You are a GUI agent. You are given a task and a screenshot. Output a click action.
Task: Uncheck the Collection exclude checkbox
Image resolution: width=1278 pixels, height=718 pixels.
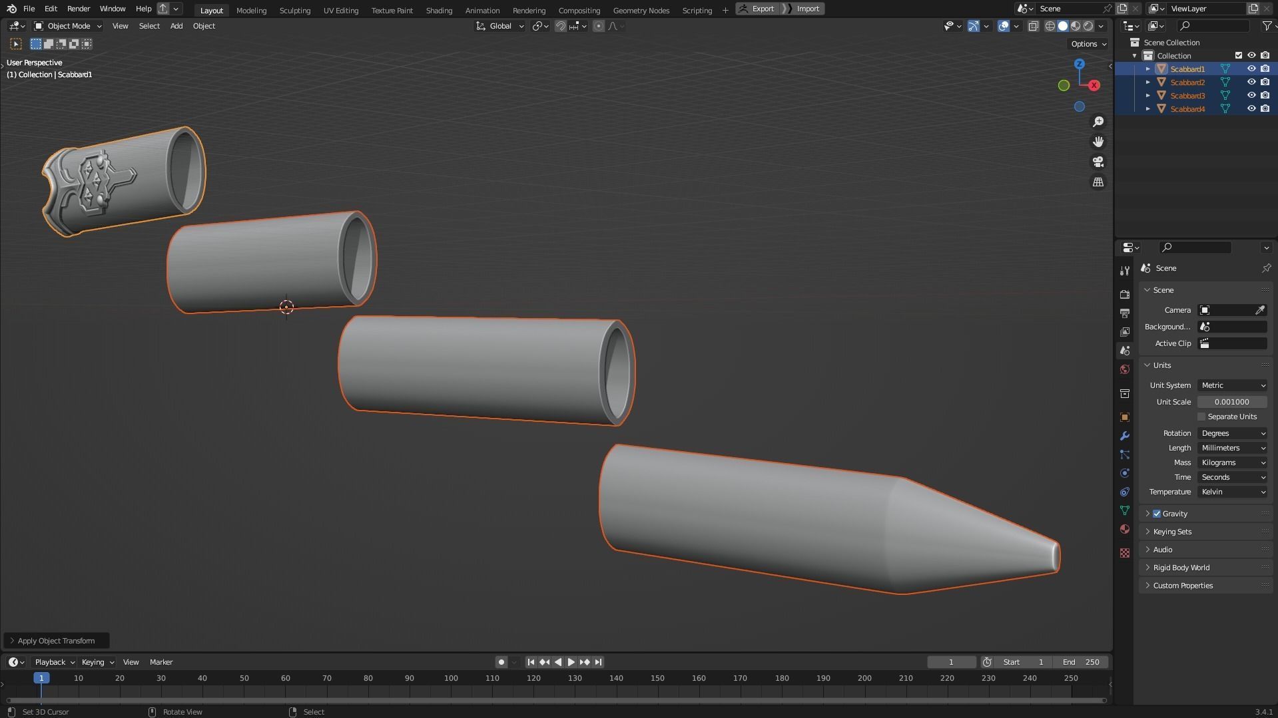point(1239,55)
